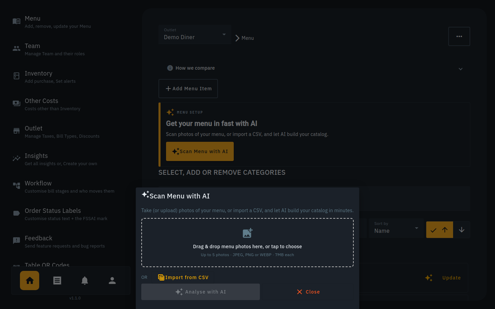The image size is (495, 309).
Task: Open the profile person icon
Action: coord(112,281)
